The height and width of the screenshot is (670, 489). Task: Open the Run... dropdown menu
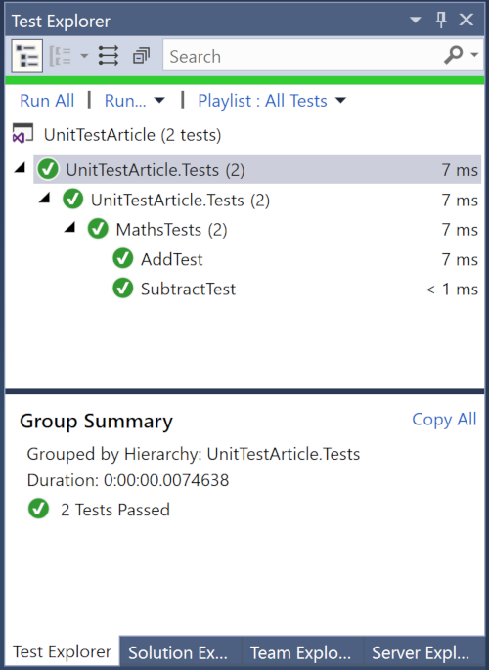[134, 101]
